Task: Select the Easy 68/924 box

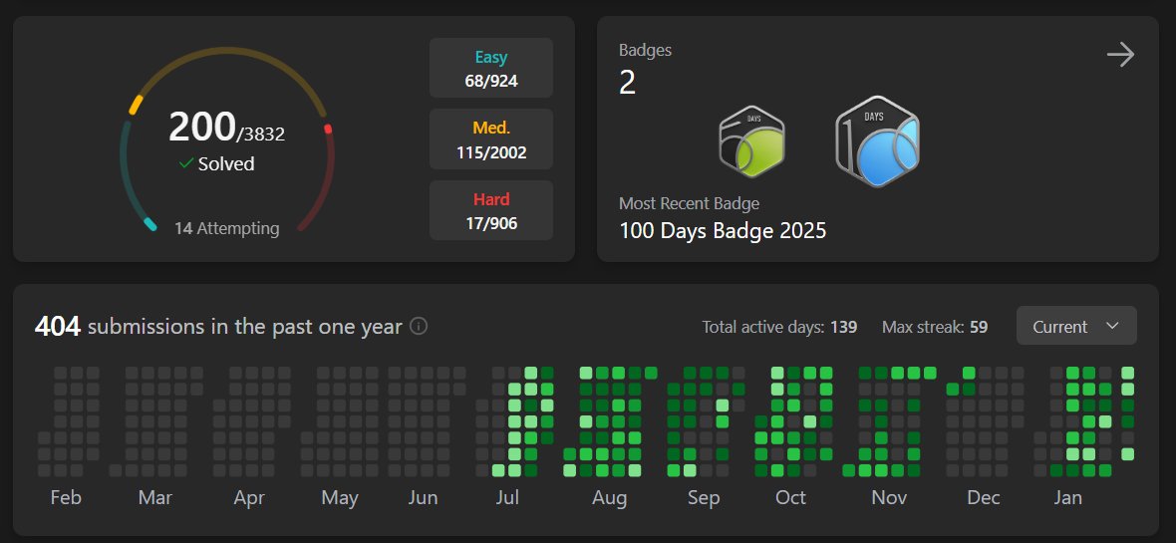Action: click(x=491, y=69)
